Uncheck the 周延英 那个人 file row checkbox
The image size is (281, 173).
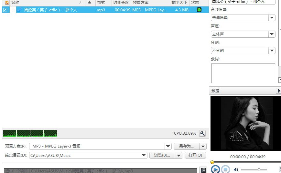pyautogui.click(x=5, y=10)
